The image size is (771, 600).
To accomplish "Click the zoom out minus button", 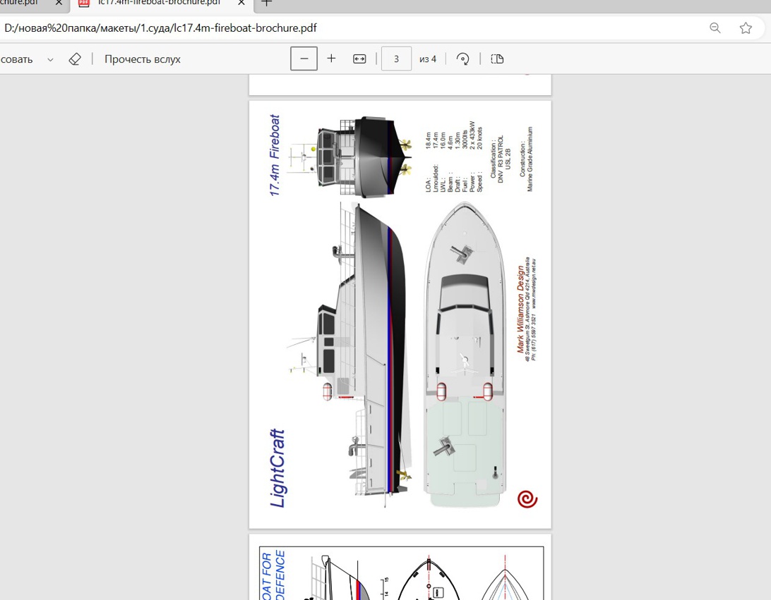I will tap(304, 59).
